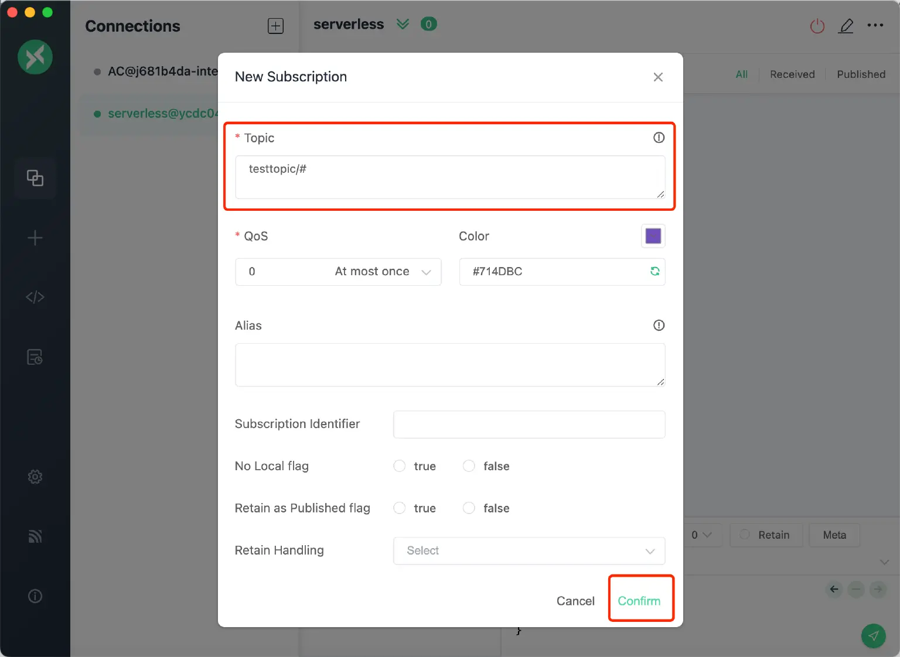
Task: Open the About info icon in sidebar
Action: pyautogui.click(x=35, y=596)
